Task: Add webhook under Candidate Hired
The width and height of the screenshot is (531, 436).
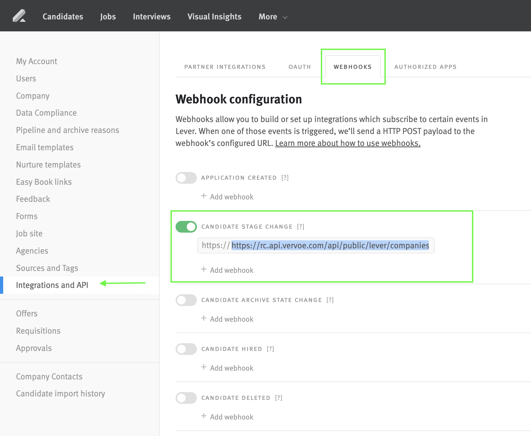Action: point(227,368)
